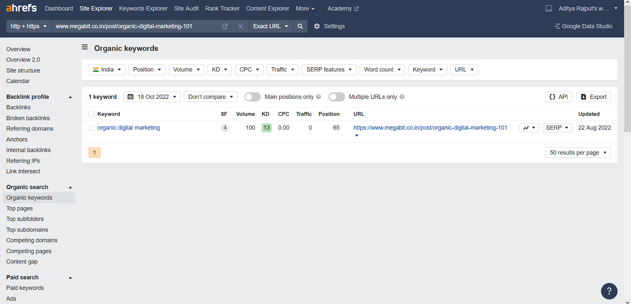The width and height of the screenshot is (631, 304).
Task: Click the Ahrefs logo
Action: point(21,8)
